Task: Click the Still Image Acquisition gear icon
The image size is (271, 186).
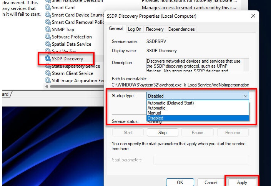Action: click(x=48, y=81)
